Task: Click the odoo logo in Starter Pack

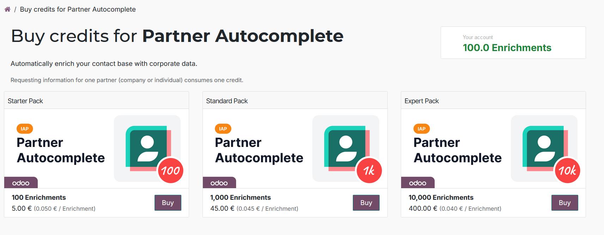Action: coord(21,183)
